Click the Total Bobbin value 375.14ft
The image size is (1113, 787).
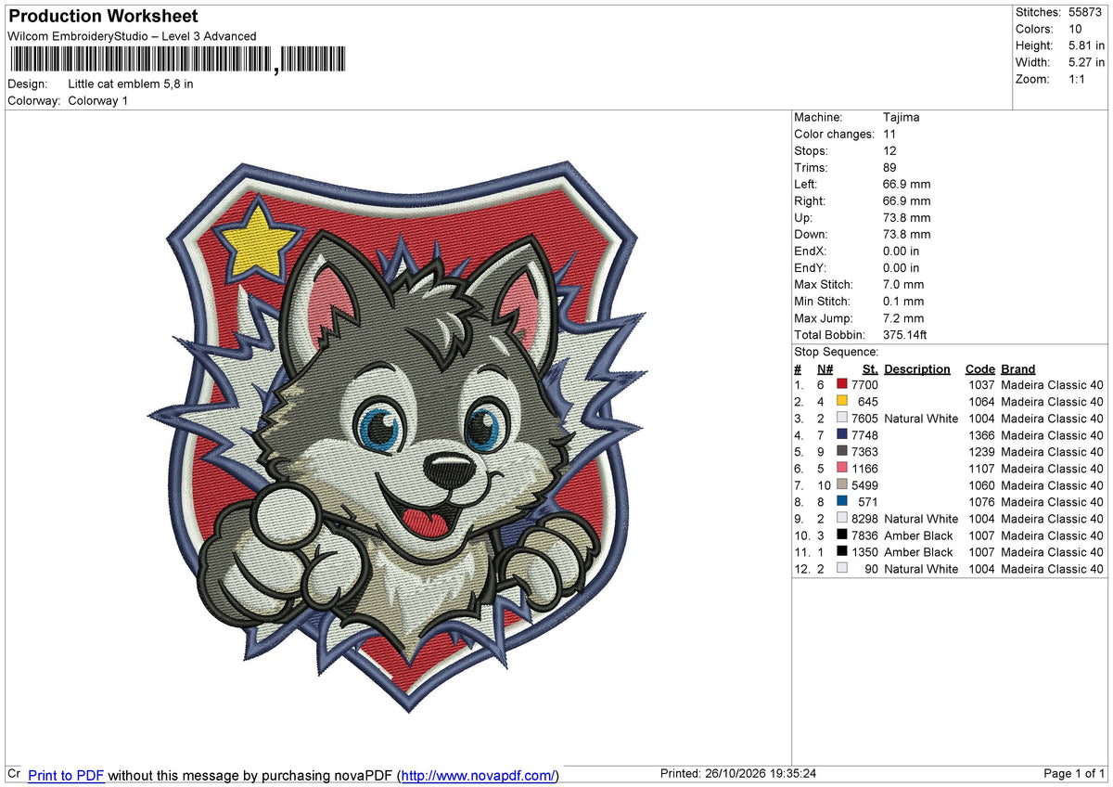click(905, 334)
